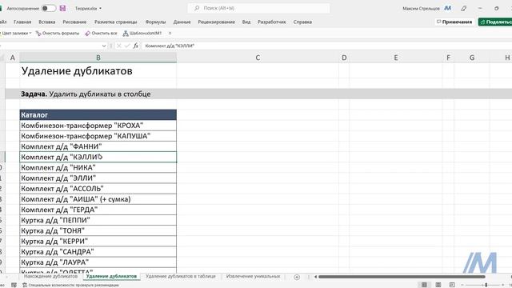Viewport: 512px width, 288px height.
Task: Select column A header
Action: (13, 58)
